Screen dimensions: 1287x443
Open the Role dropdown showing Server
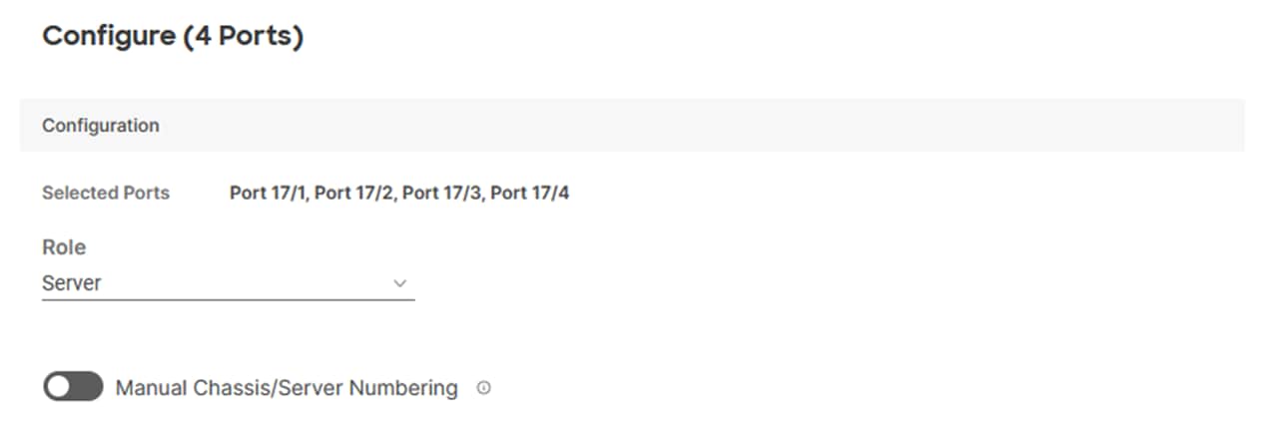tap(228, 283)
